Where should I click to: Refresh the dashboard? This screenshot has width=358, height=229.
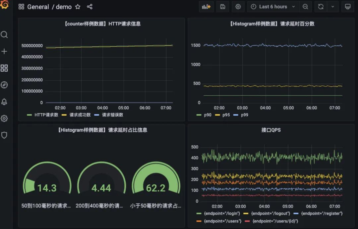click(321, 7)
